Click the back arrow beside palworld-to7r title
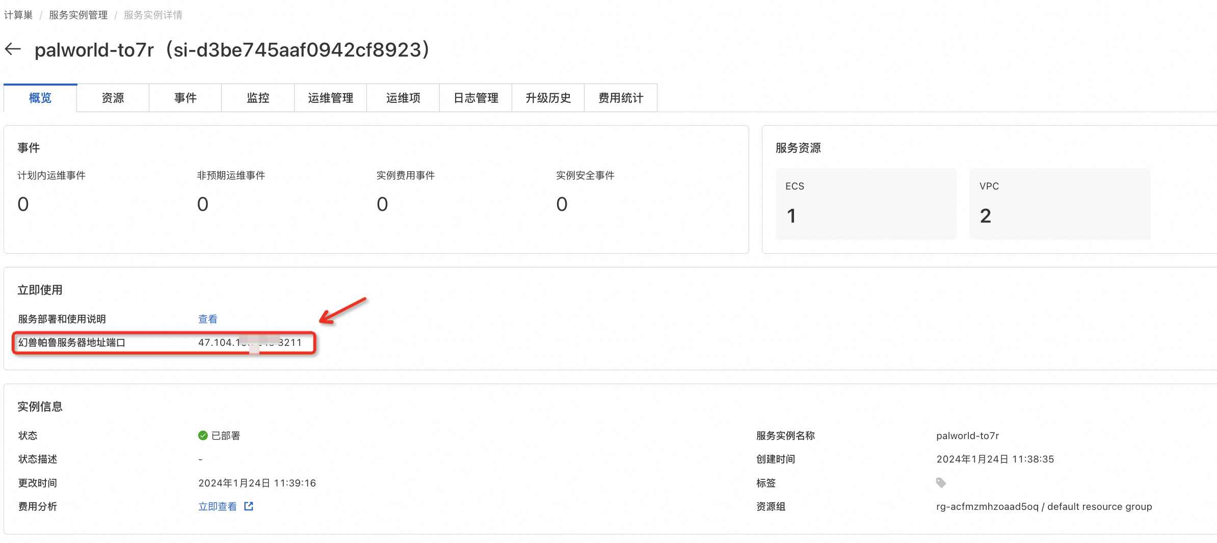Viewport: 1217px width, 543px height. coord(13,49)
